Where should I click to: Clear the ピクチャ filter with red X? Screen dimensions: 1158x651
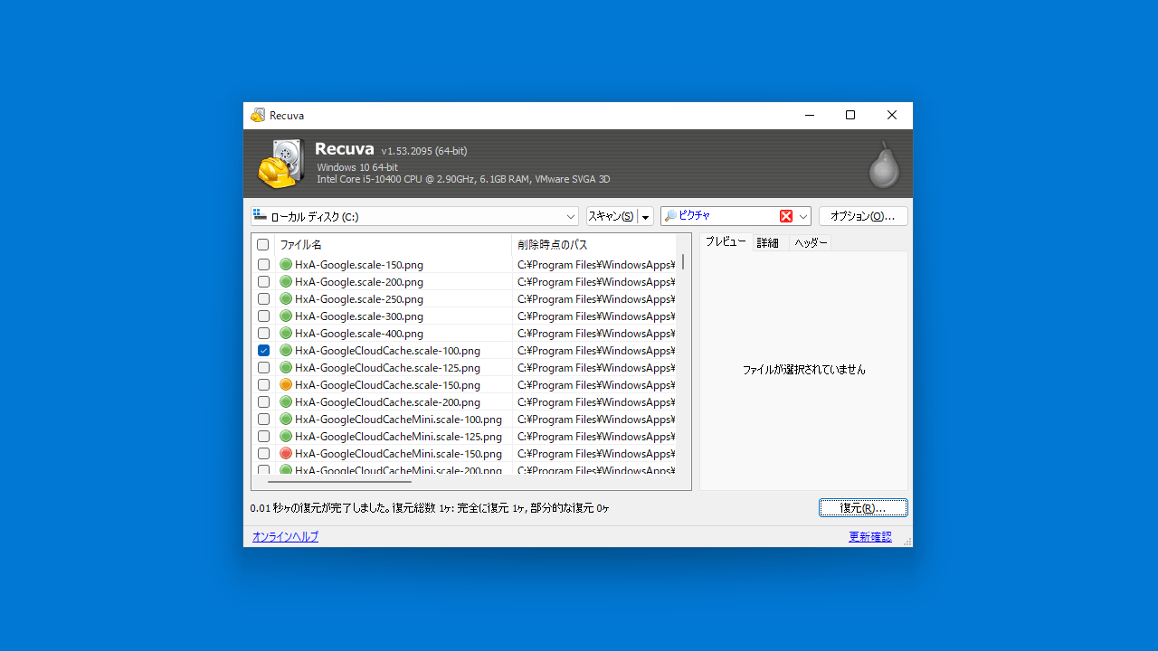tap(786, 216)
